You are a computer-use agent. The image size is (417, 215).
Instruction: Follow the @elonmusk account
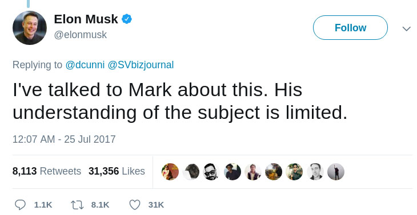[x=350, y=27]
